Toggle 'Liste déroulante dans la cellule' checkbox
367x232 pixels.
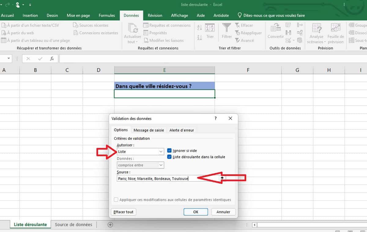click(169, 157)
